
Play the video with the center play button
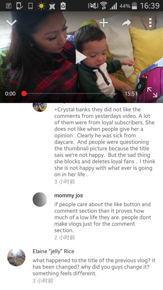click(x=81, y=57)
